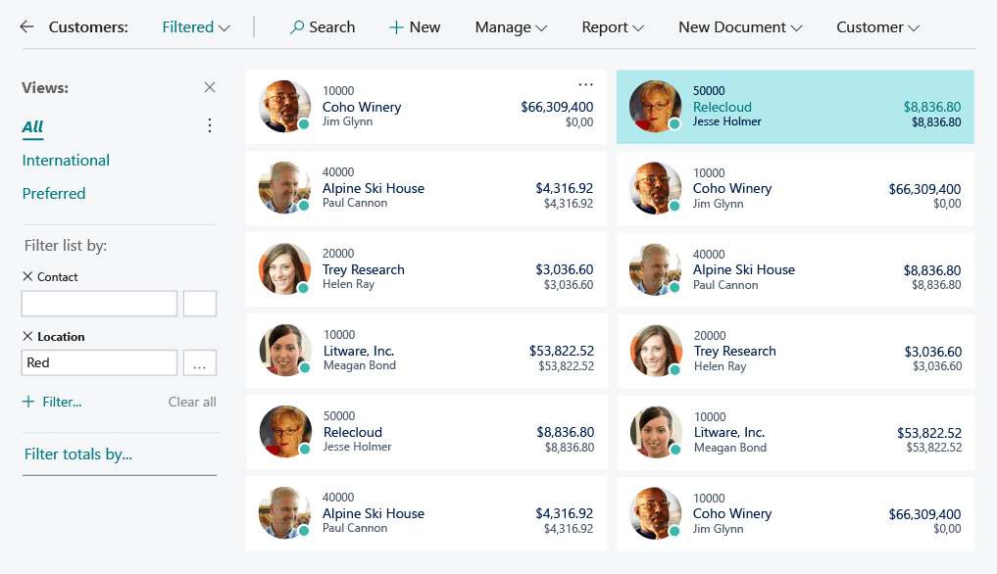
Task: Remove the Location filter with its X
Action: 25,336
